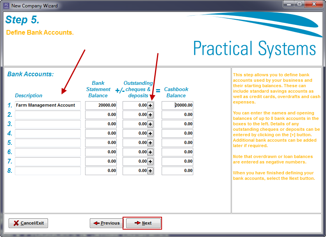Click the Bank Accounts: heading
326x237 pixels.
coord(30,74)
